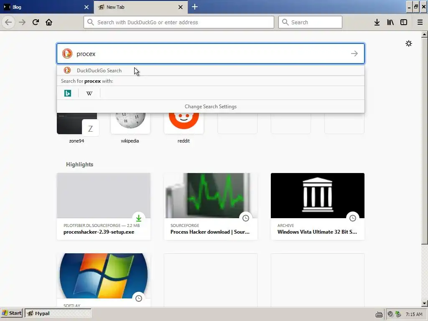Click scrollbar down arrow
This screenshot has height=321, width=428.
click(x=424, y=303)
